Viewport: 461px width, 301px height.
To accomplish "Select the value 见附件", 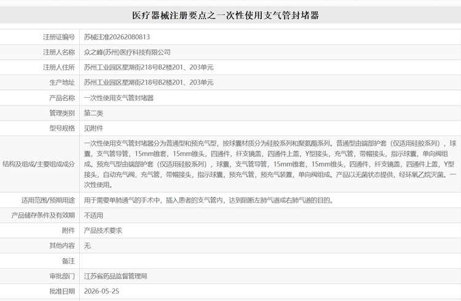I will click(x=93, y=128).
